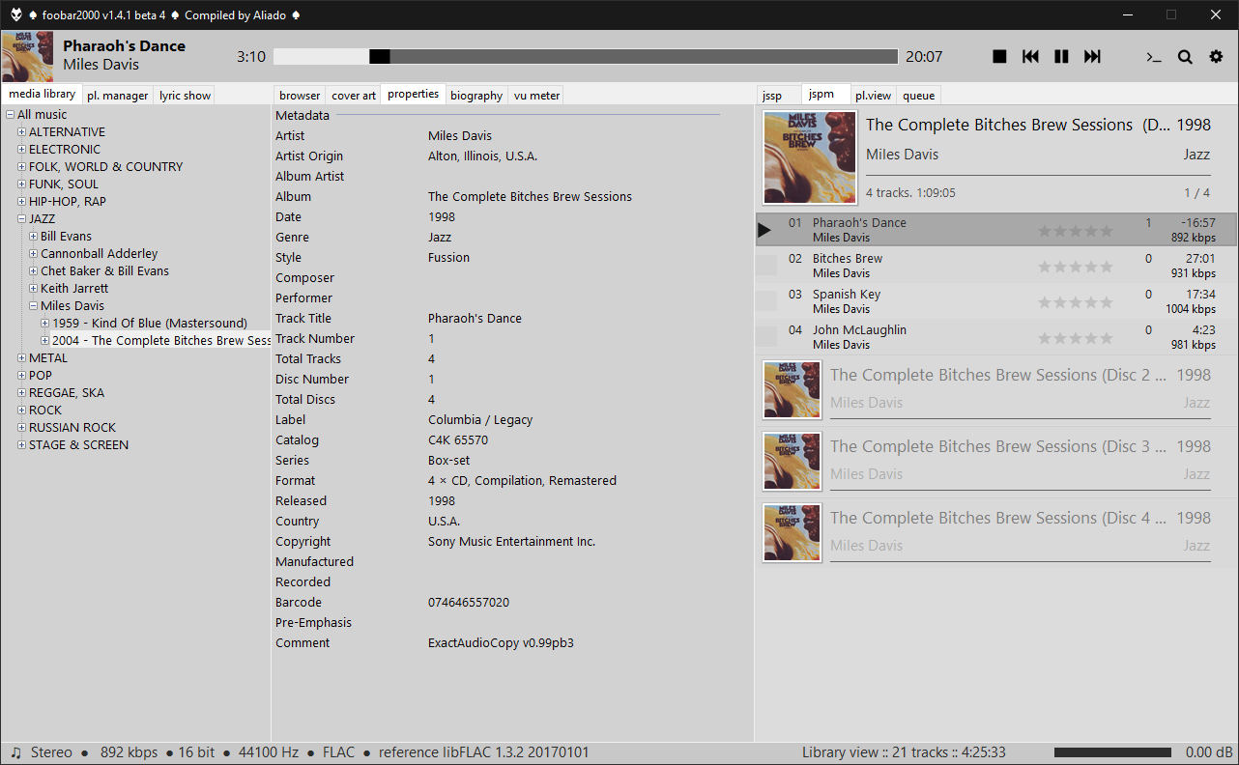Screen dimensions: 1239x765
Task: Click the search magnifier icon
Action: (x=1185, y=57)
